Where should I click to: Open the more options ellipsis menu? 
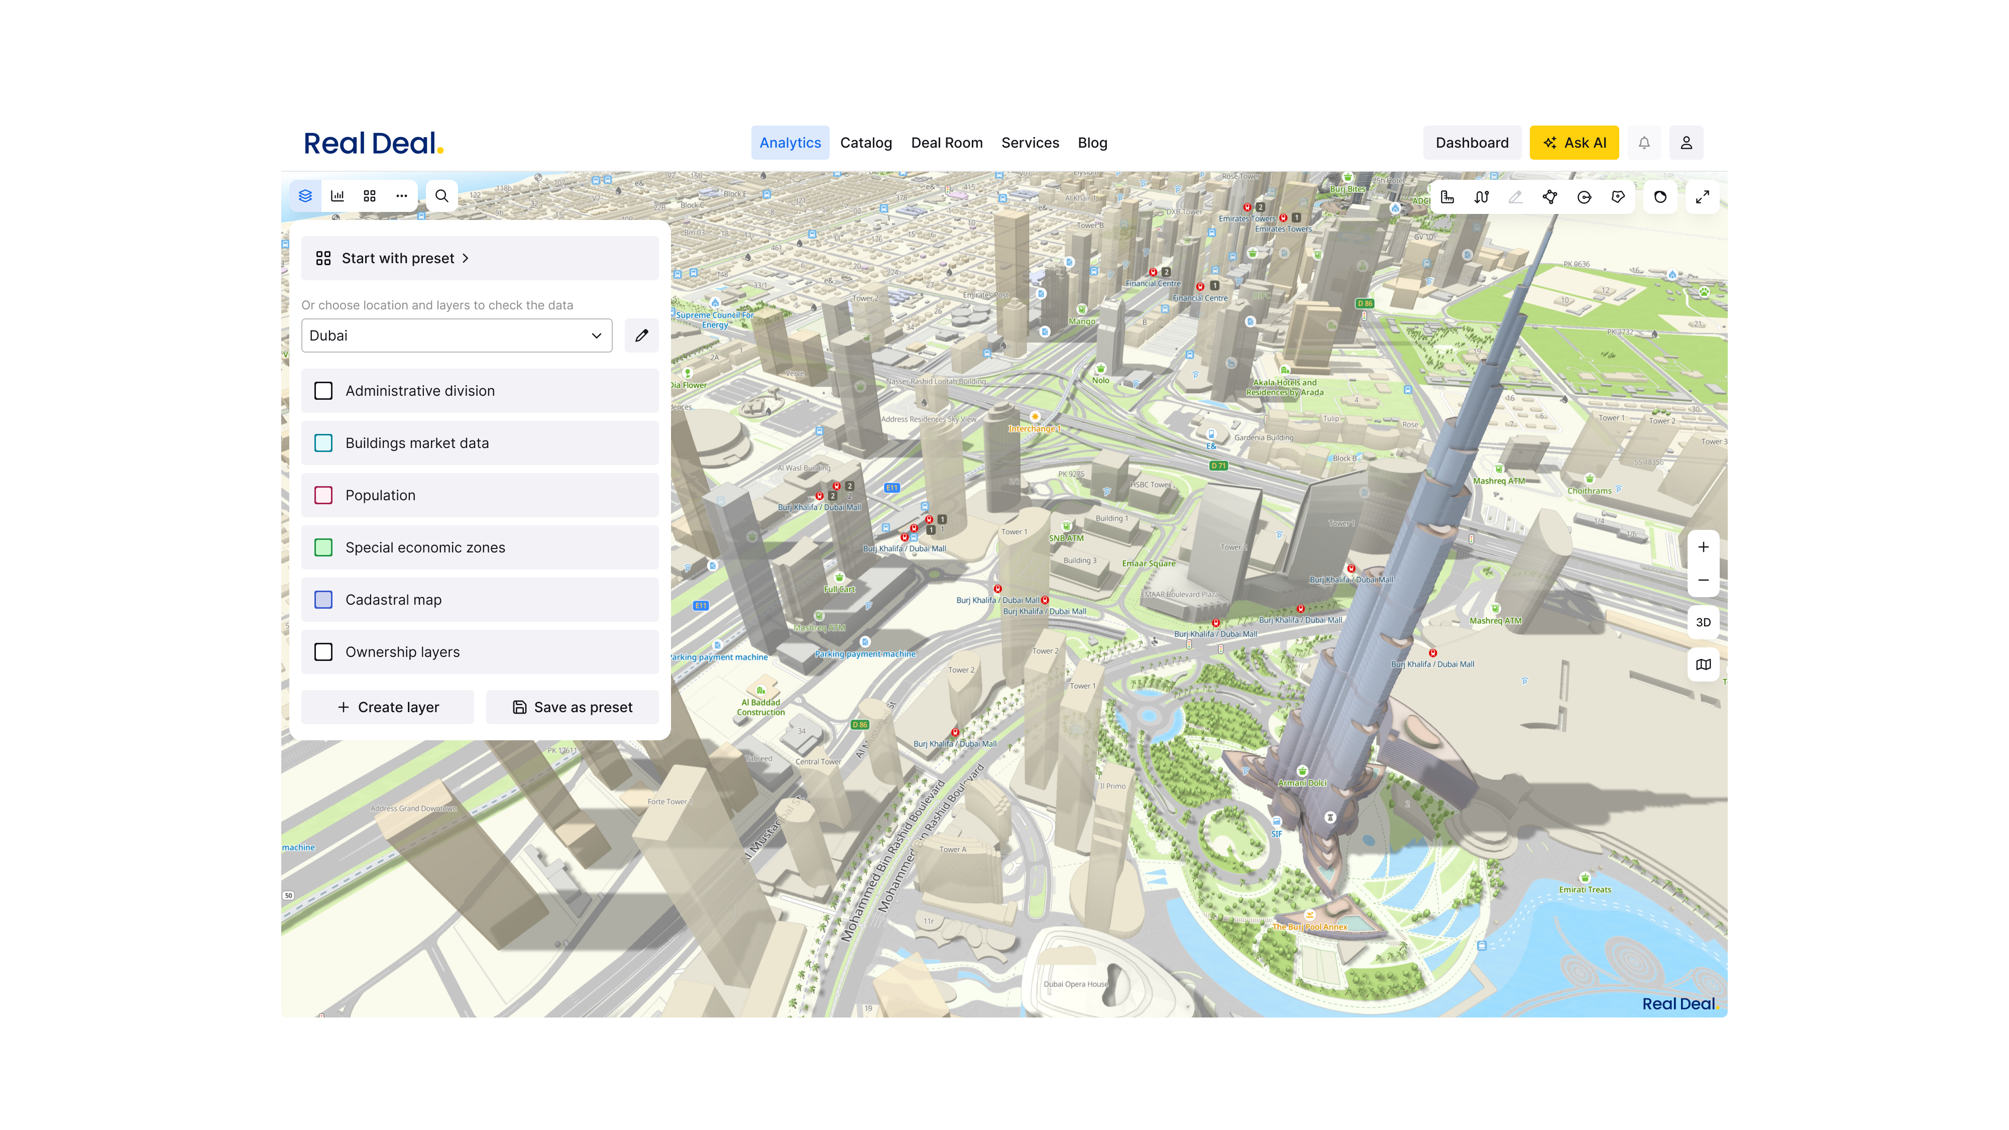402,196
